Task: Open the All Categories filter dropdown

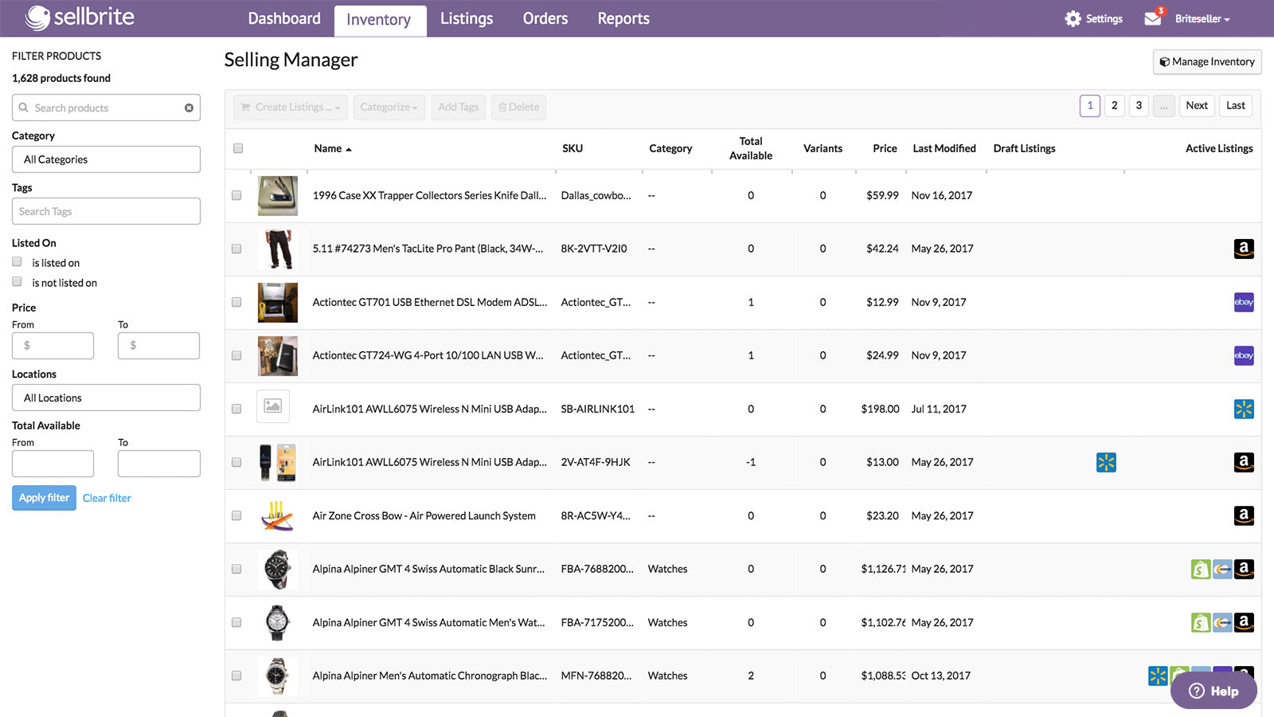Action: coord(106,159)
